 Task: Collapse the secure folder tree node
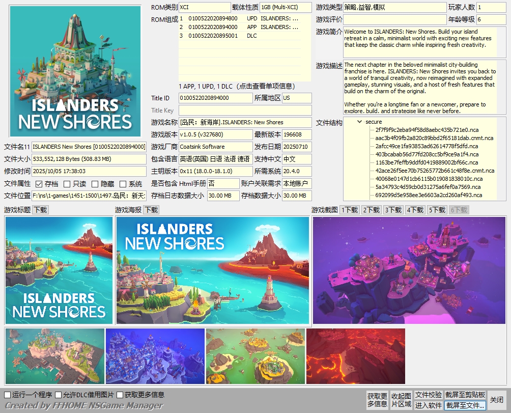[x=360, y=122]
